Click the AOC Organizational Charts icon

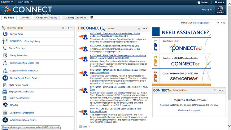pyautogui.click(x=5, y=120)
